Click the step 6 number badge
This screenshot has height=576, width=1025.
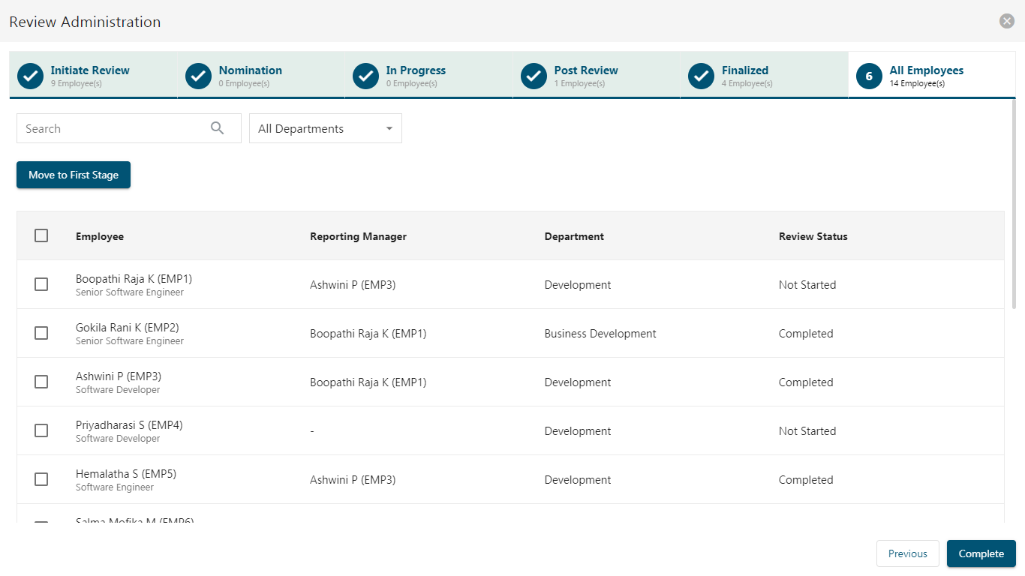click(869, 76)
